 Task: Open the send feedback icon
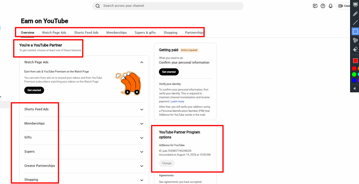tap(315, 6)
